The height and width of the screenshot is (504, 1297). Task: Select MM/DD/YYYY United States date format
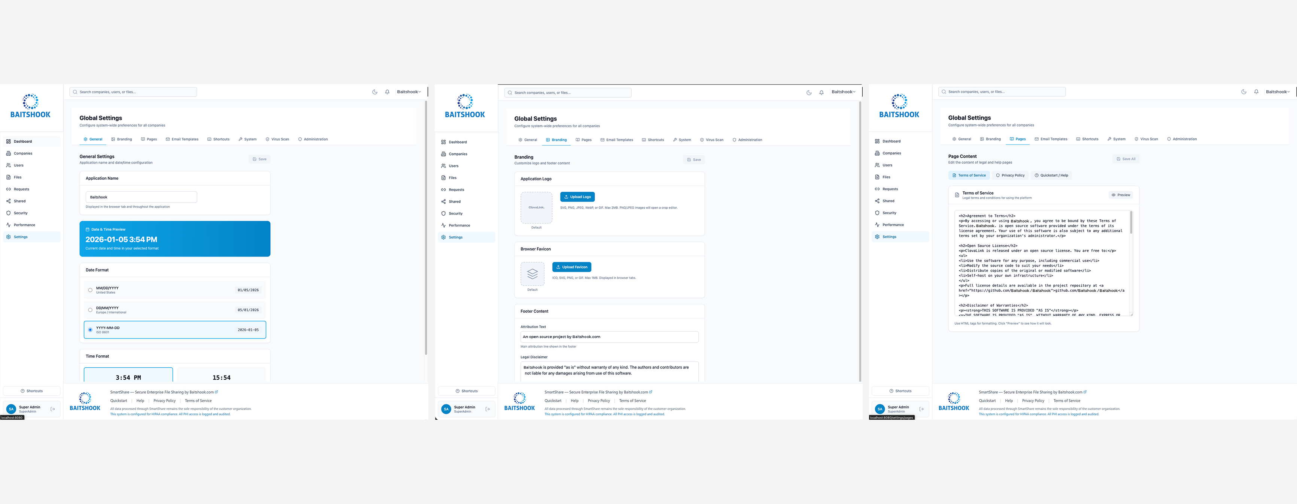[x=90, y=290]
